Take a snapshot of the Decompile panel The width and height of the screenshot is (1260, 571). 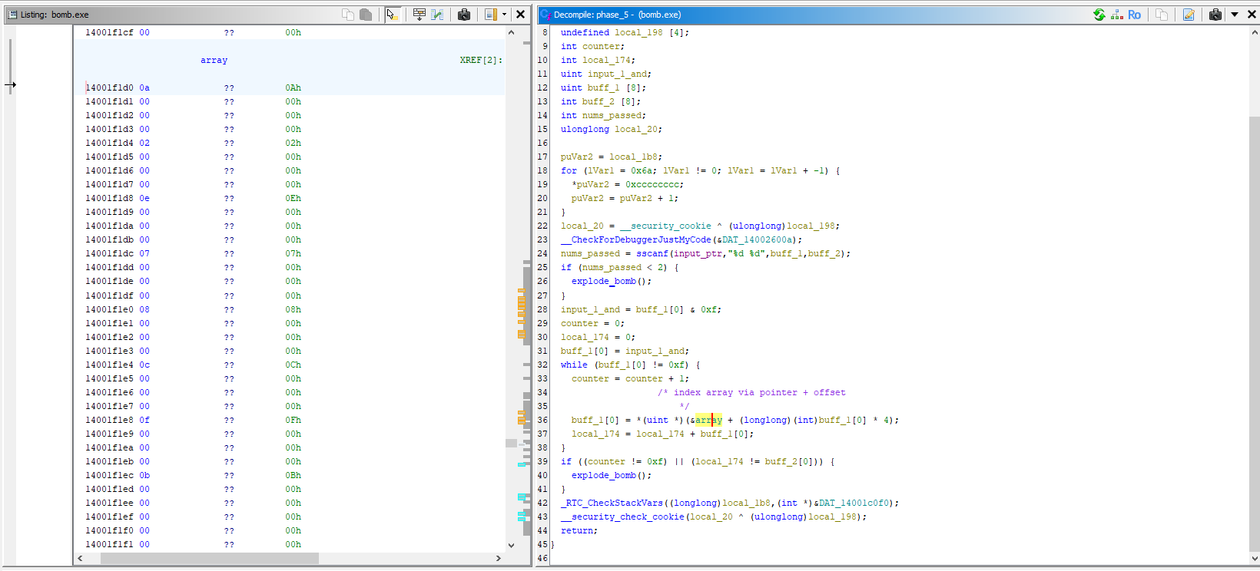coord(1215,15)
